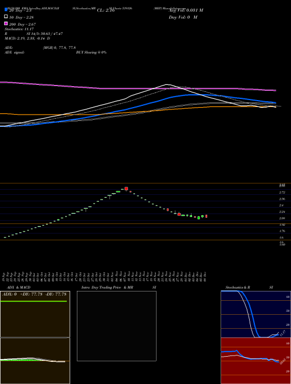Click the 'Stochastics & R' panel title

click(238, 287)
